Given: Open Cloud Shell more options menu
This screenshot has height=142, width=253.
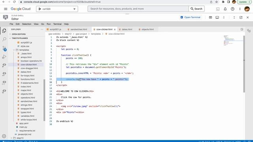Looking at the screenshot, I should pyautogui.click(x=224, y=17).
